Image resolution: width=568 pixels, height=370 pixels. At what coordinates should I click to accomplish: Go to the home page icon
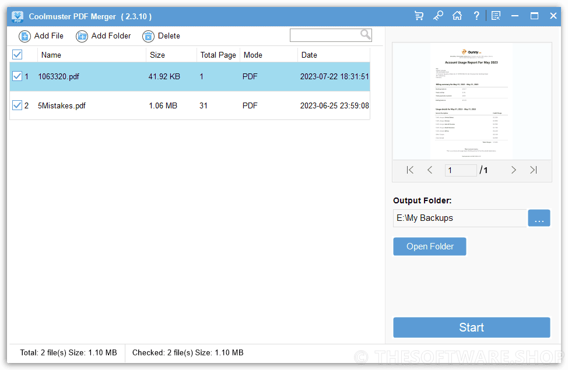point(457,16)
